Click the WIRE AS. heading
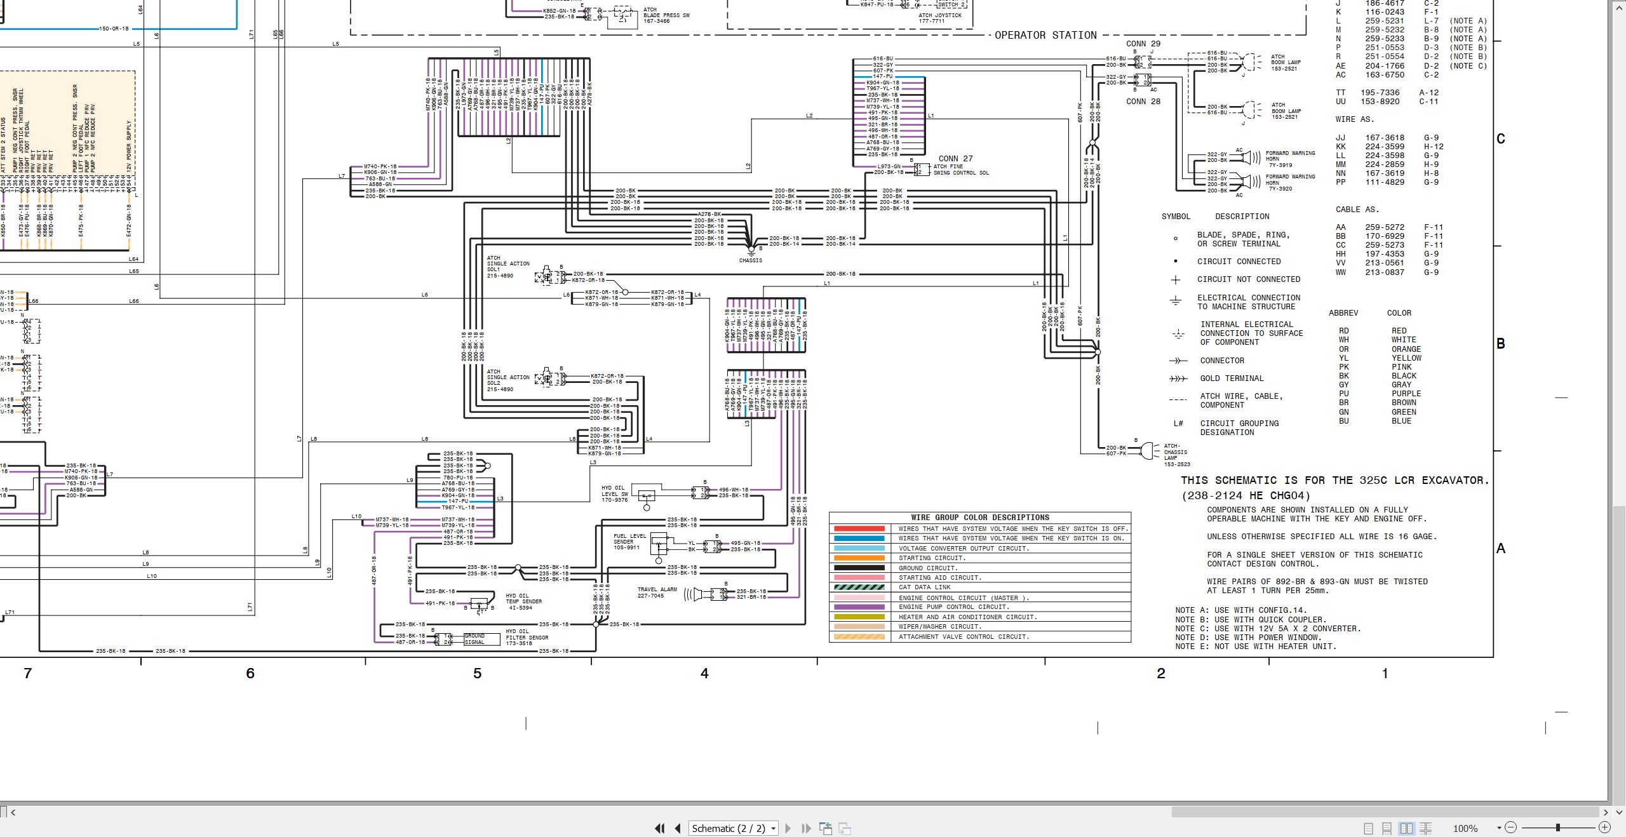The width and height of the screenshot is (1626, 837). [1355, 119]
